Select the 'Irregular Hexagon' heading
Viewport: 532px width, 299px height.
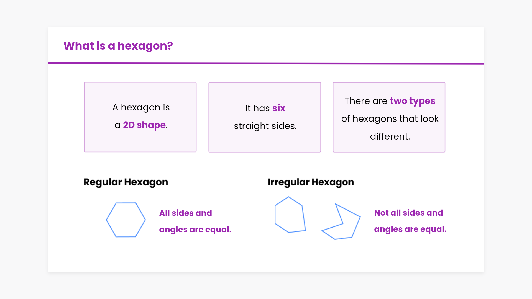tap(311, 182)
